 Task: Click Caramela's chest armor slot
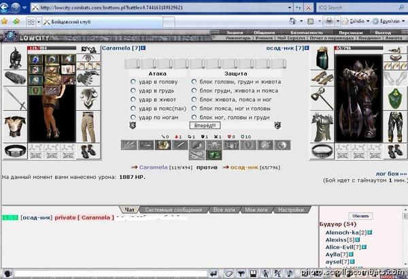click(x=15, y=127)
